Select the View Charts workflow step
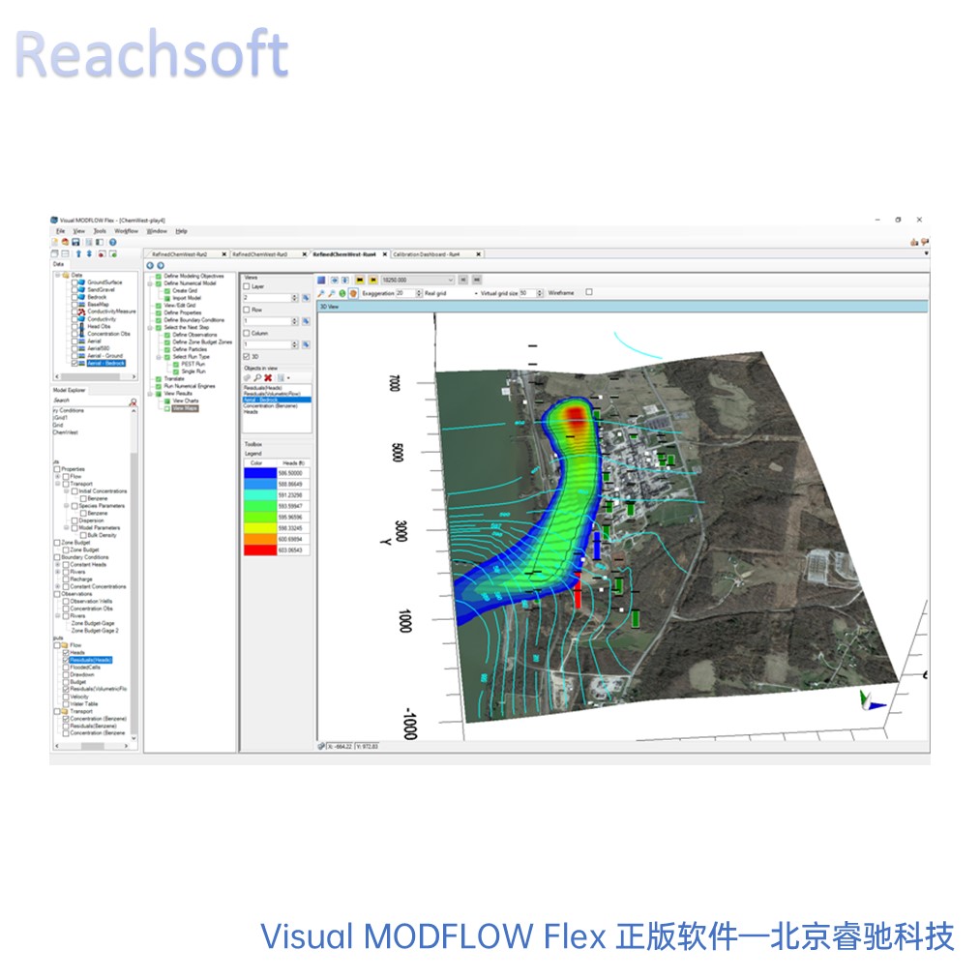The image size is (980, 980). point(186,401)
